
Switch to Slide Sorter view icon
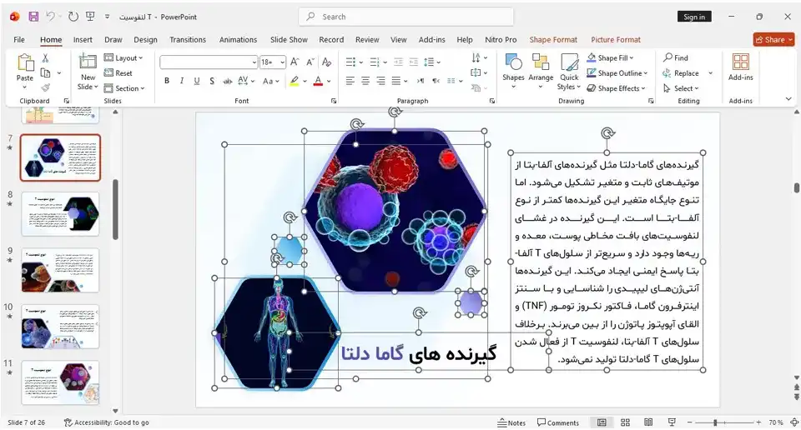[625, 422]
